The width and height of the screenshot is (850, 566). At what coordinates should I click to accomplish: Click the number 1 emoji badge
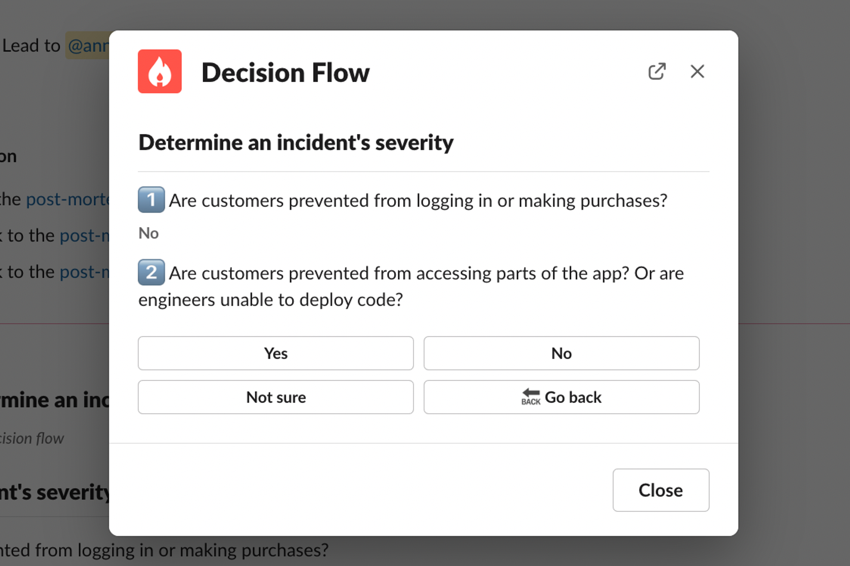[151, 200]
